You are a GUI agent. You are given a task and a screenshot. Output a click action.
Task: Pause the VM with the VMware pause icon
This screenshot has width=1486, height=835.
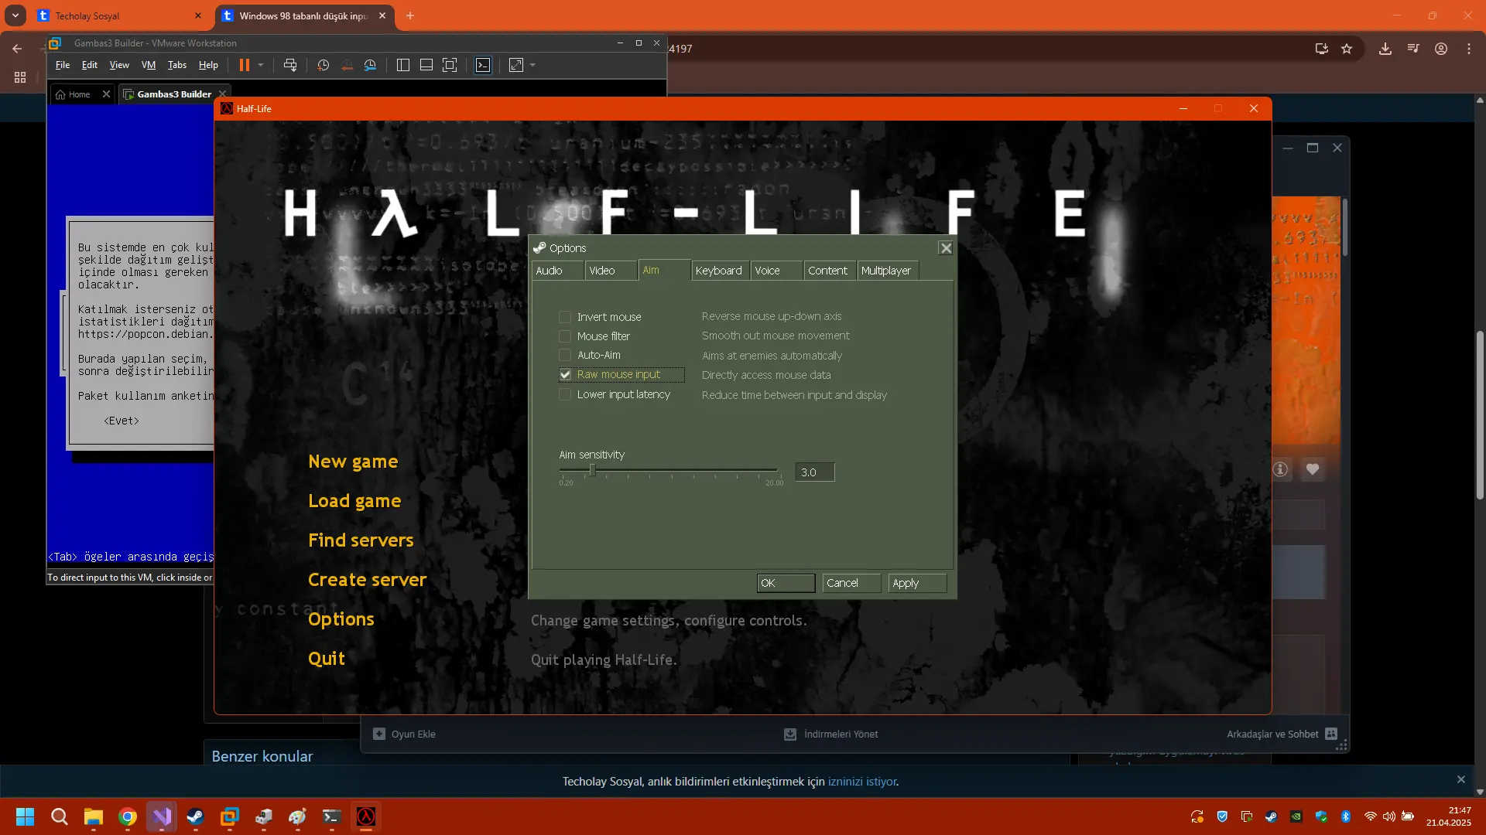click(245, 65)
